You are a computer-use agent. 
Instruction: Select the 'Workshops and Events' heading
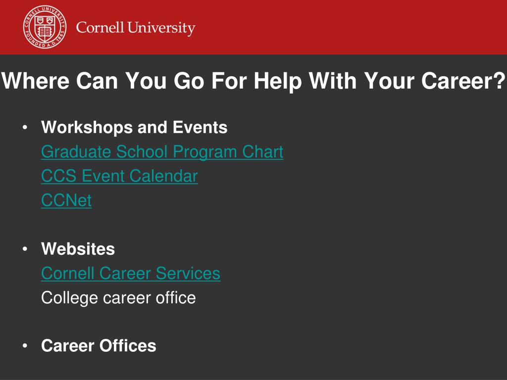pos(134,127)
